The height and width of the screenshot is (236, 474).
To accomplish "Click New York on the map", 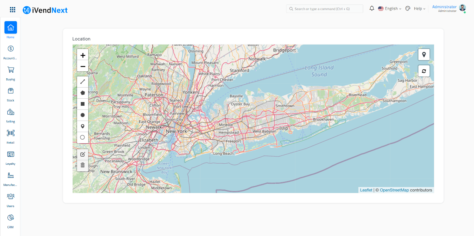I will 176,131.
